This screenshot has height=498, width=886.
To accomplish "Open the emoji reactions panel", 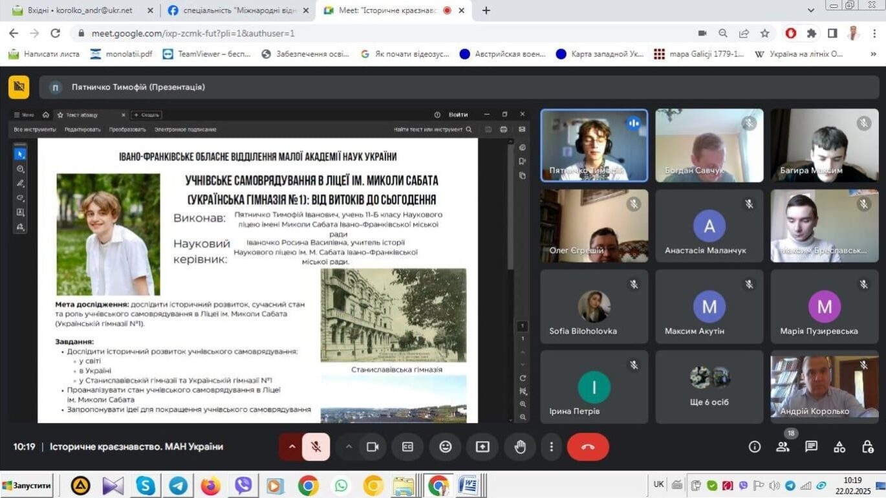I will [x=445, y=447].
